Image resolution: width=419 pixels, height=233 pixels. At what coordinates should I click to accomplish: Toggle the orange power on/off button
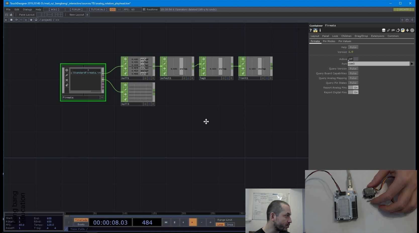click(x=113, y=10)
